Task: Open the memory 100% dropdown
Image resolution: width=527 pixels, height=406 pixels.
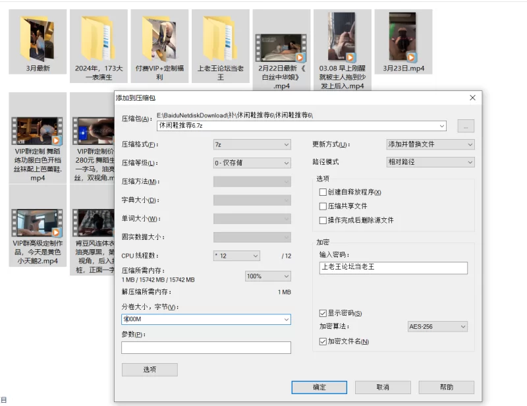Action: [268, 276]
